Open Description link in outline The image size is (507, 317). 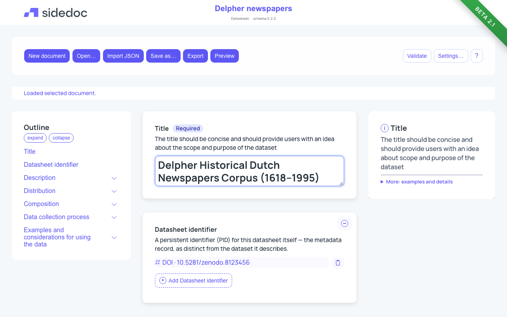(40, 178)
